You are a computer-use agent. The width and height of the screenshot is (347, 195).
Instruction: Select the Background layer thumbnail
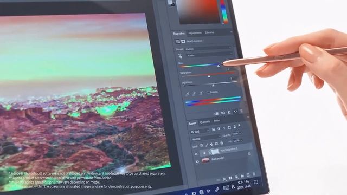[205, 160]
